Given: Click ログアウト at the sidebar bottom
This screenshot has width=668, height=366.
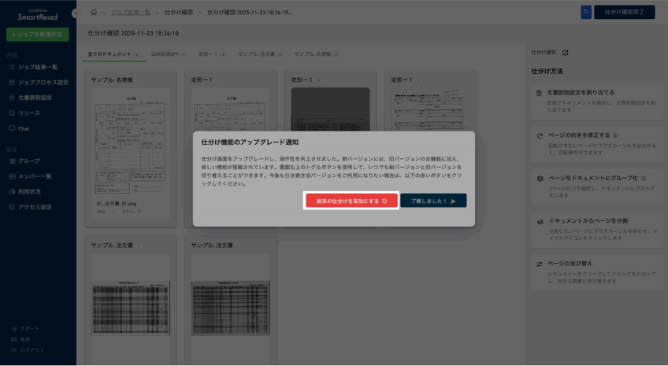Looking at the screenshot, I should point(32,350).
